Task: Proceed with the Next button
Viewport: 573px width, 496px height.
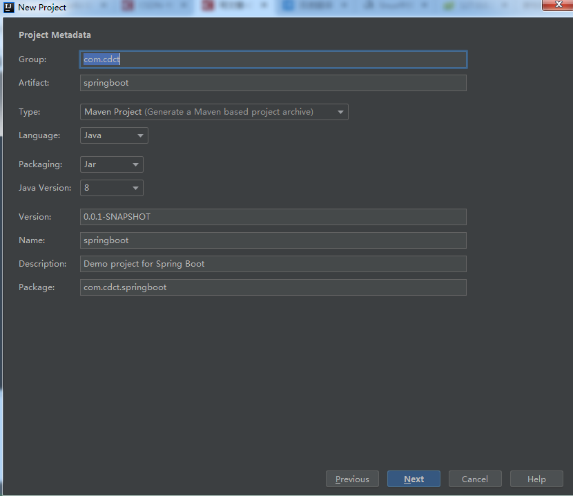Action: click(x=414, y=479)
